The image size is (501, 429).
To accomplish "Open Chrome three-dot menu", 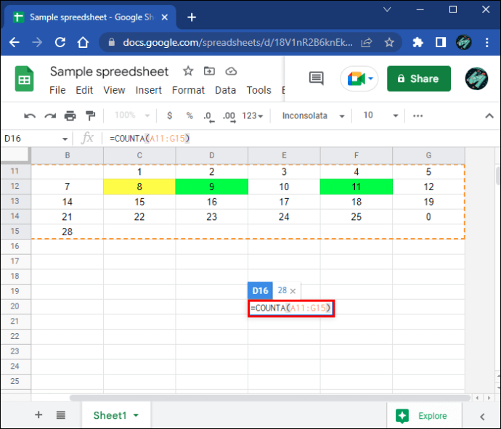I will click(487, 42).
